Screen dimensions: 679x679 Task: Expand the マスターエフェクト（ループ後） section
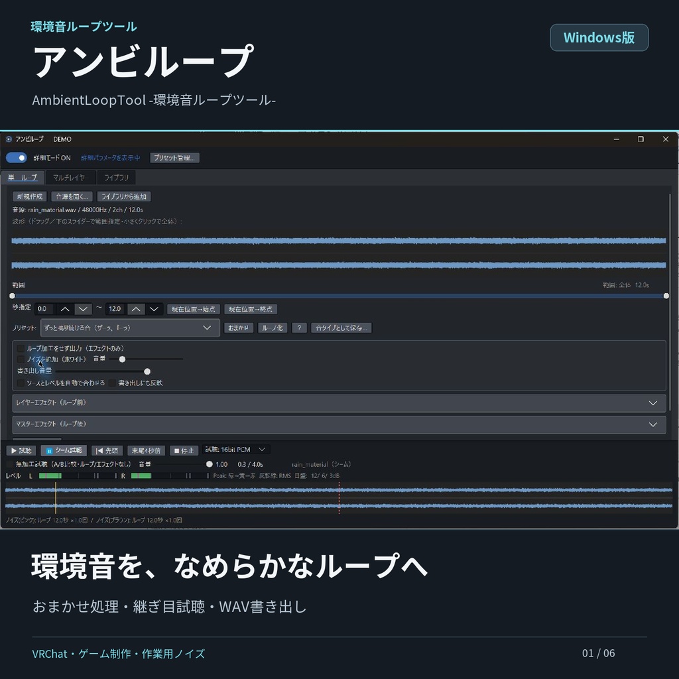(x=339, y=424)
